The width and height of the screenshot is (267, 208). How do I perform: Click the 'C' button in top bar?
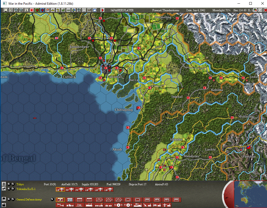(x=260, y=10)
